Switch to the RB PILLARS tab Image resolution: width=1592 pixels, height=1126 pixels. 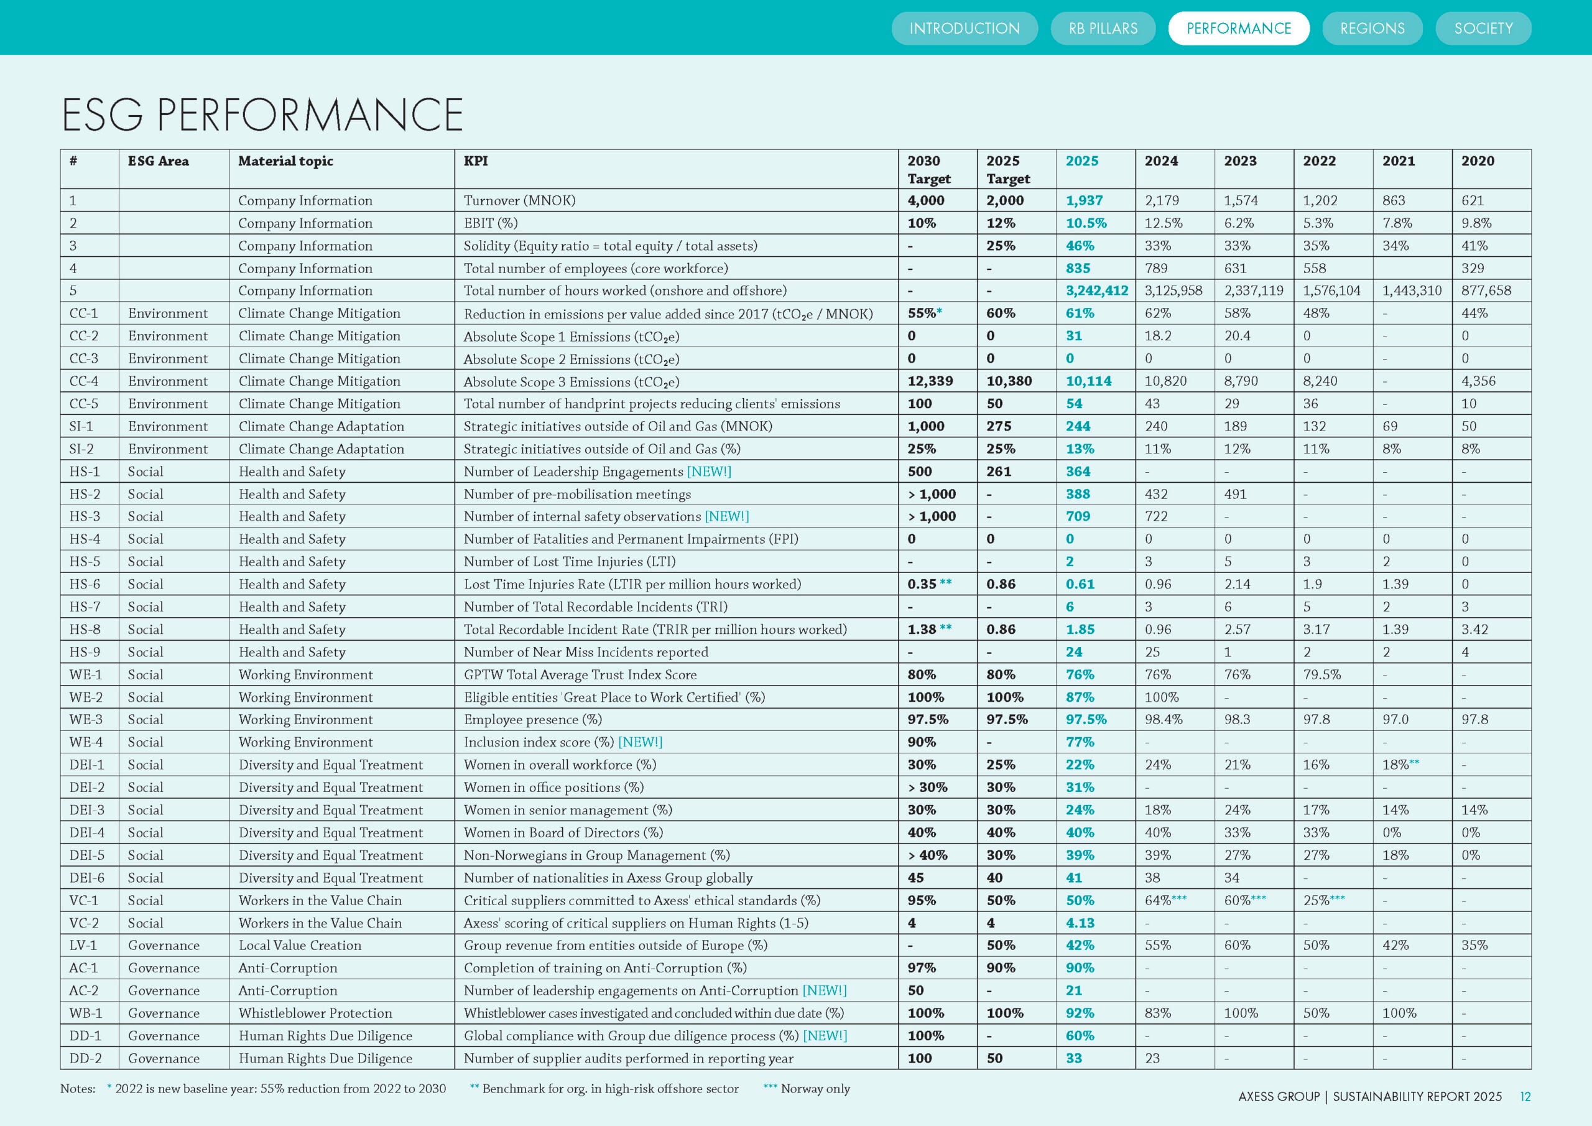click(x=1103, y=29)
